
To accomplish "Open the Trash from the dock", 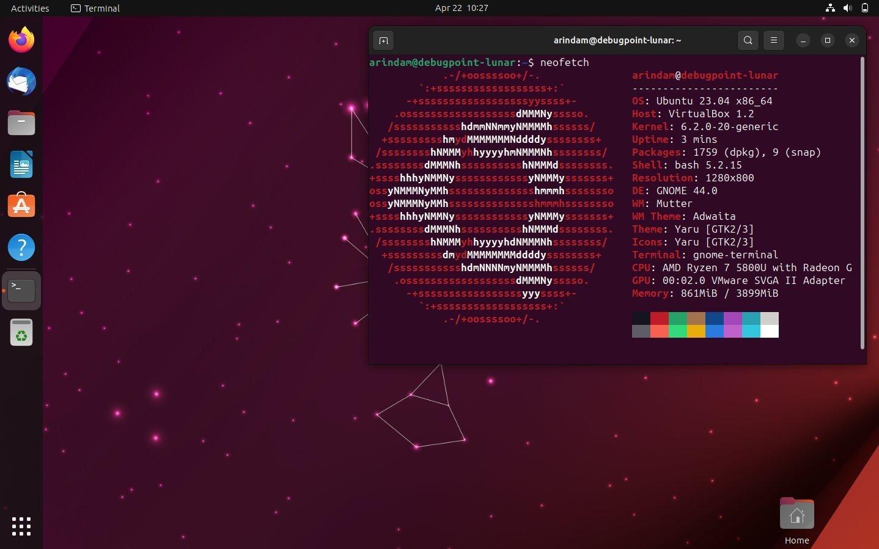I will pyautogui.click(x=21, y=333).
